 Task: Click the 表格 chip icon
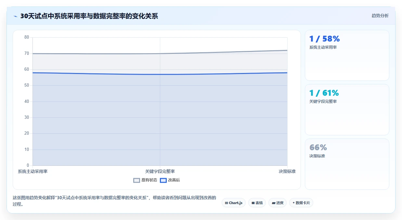tap(253, 203)
